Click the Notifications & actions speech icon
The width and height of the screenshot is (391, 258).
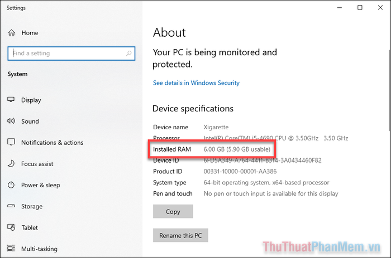click(11, 142)
